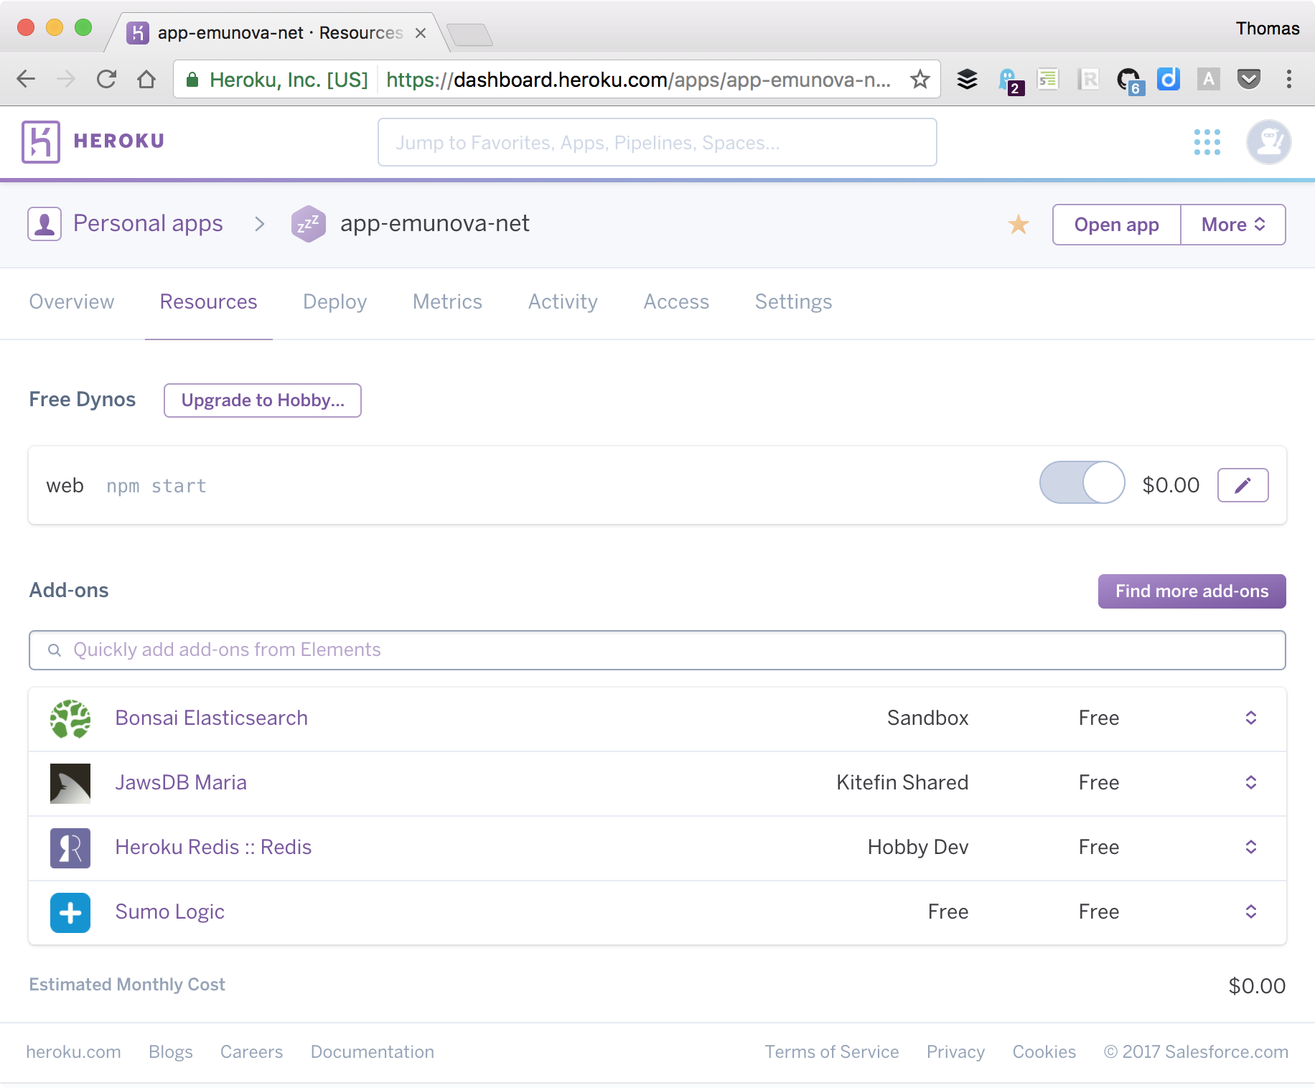1315x1088 pixels.
Task: Click the pencil edit icon for the web dyno
Action: [x=1243, y=485]
